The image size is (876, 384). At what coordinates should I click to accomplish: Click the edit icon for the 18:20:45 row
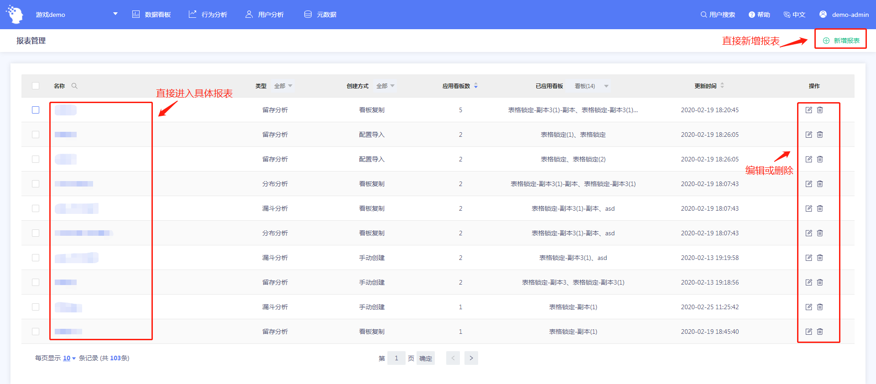[808, 110]
